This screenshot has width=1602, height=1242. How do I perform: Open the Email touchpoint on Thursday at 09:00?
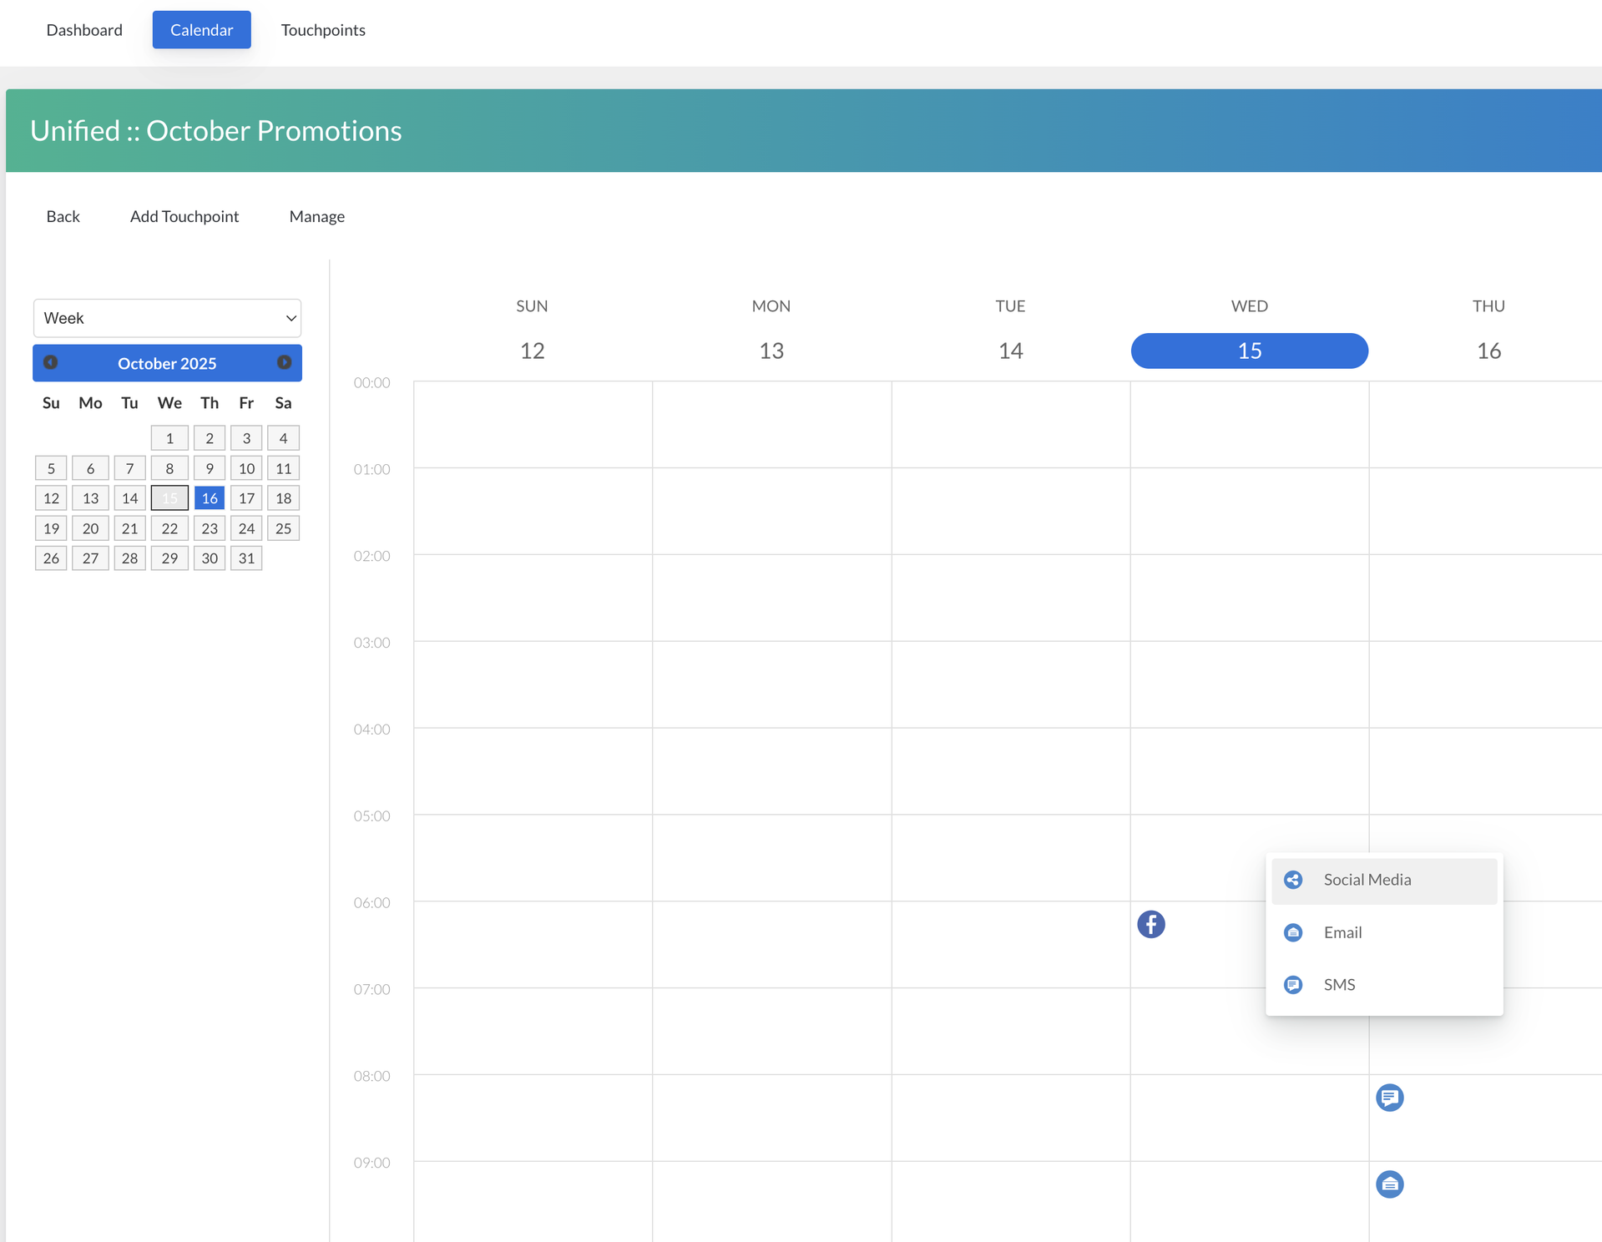[x=1389, y=1184]
